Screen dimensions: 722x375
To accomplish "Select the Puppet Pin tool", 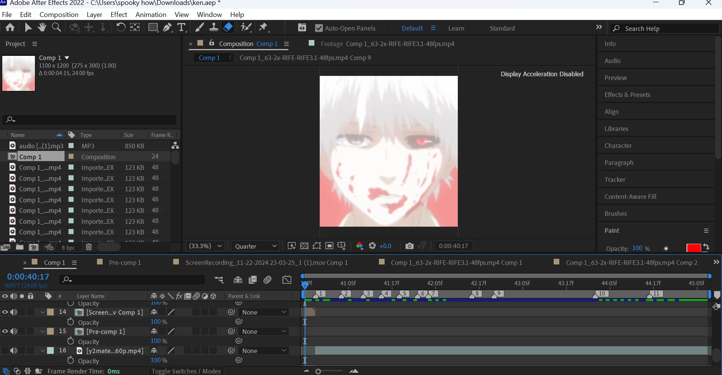I will click(263, 28).
